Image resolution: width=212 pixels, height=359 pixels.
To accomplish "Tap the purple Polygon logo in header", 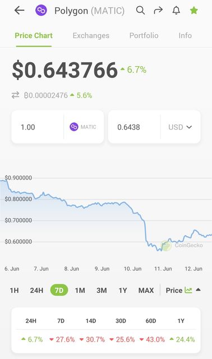I will (41, 10).
